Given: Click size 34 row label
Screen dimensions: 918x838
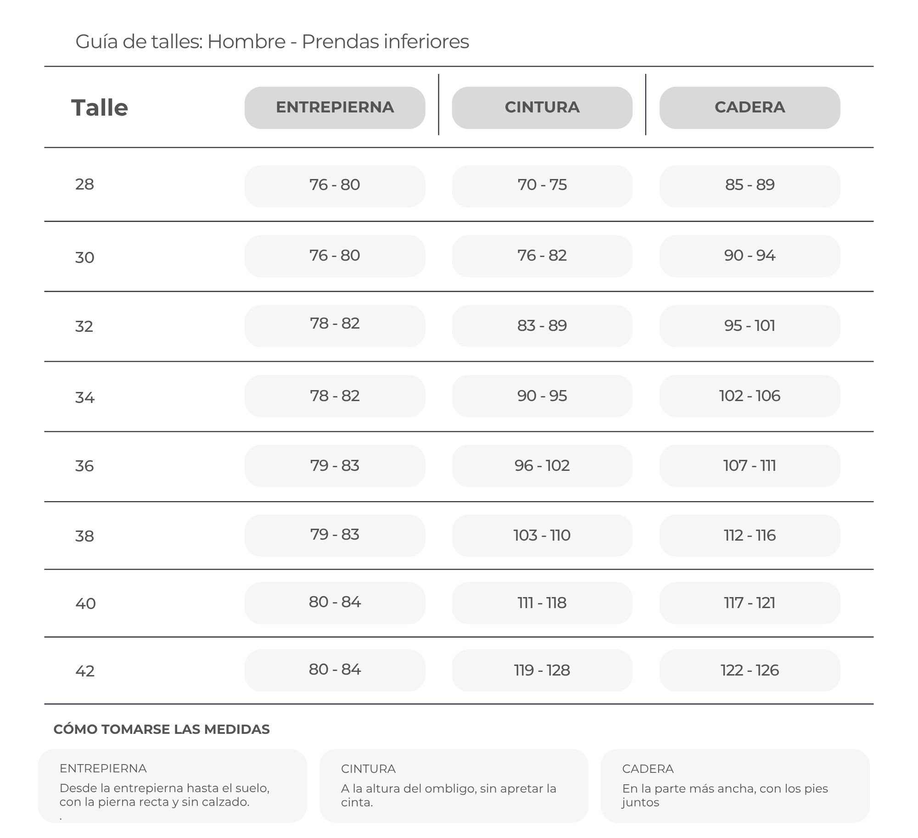Looking at the screenshot, I should (84, 397).
